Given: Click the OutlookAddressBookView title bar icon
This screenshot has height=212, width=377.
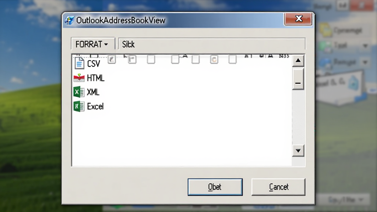Looking at the screenshot, I should pos(70,20).
